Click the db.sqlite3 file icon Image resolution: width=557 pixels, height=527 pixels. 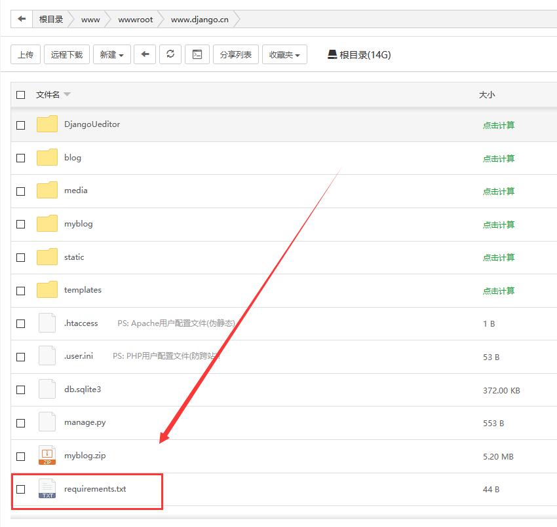coord(47,390)
